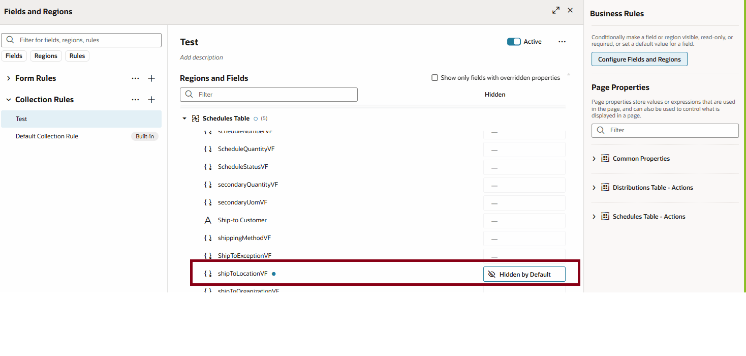746x356 pixels.
Task: Open the Hidden dropdown for ScheduleQuantityVF
Action: point(524,150)
